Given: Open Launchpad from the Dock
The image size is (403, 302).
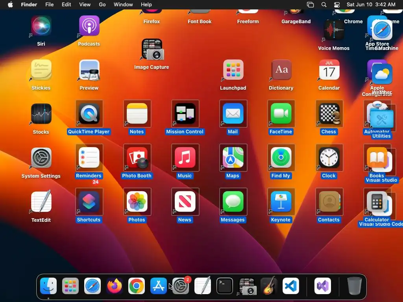Looking at the screenshot, I should coord(70,286).
